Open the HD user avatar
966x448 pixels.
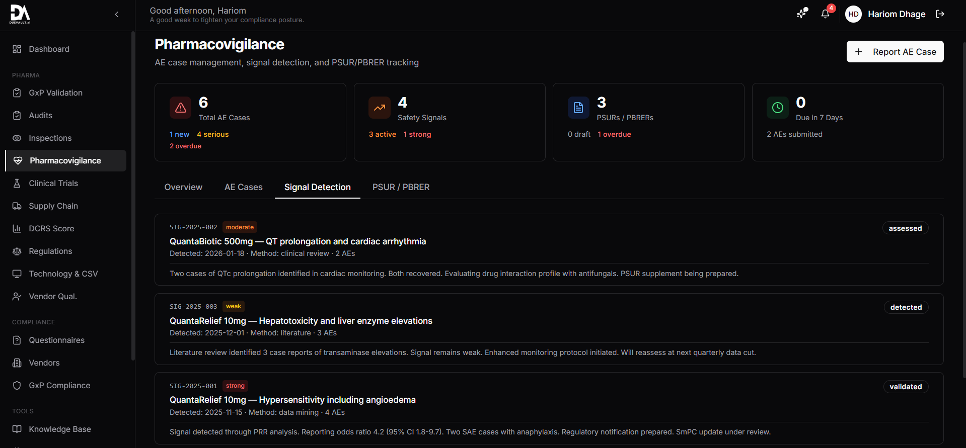point(853,14)
